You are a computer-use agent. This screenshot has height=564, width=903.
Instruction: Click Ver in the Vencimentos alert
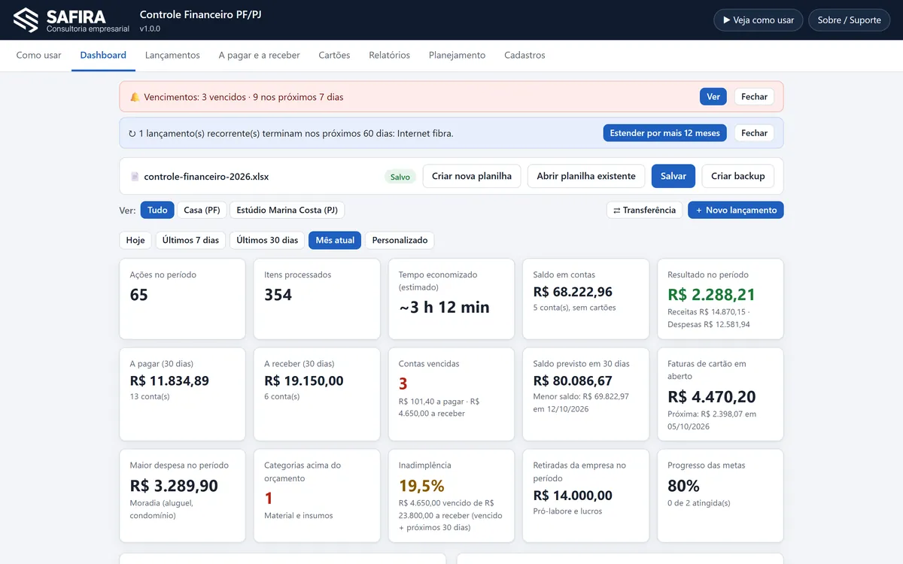pyautogui.click(x=713, y=97)
